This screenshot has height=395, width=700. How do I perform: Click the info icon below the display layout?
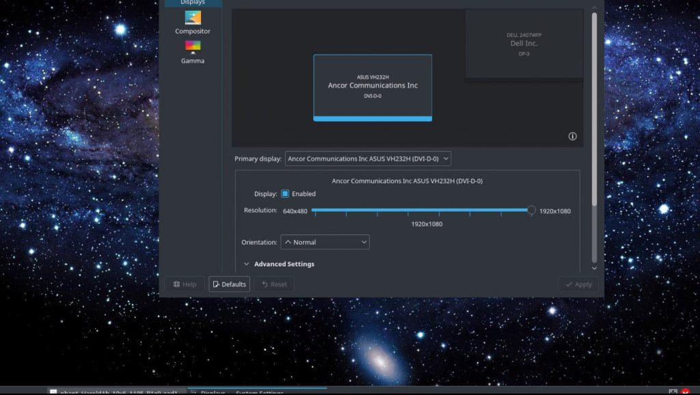tap(572, 137)
